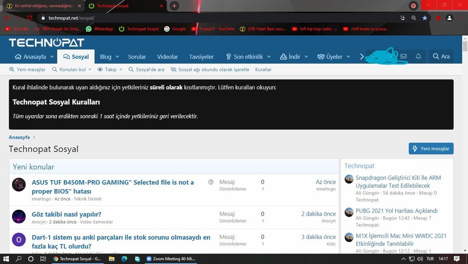Open Yeni mesajlar sub-nav link

pos(28,69)
